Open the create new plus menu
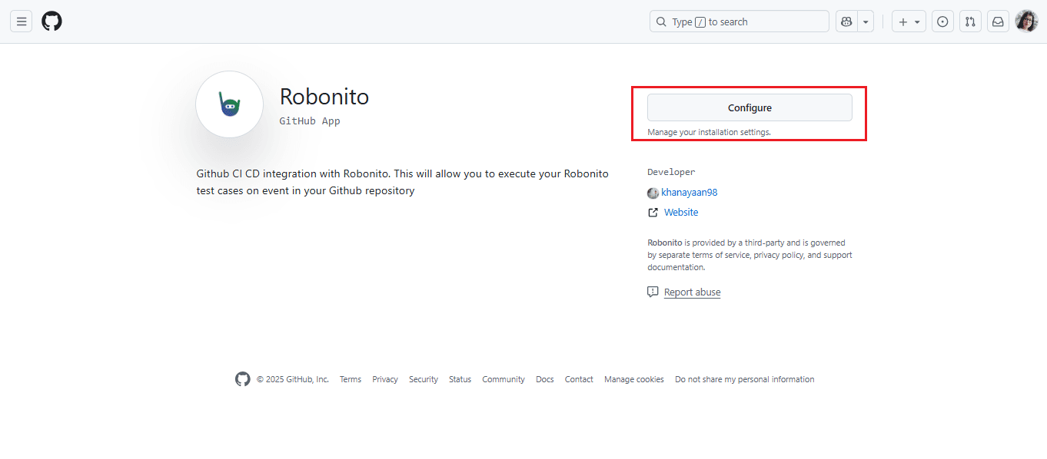 pos(909,21)
